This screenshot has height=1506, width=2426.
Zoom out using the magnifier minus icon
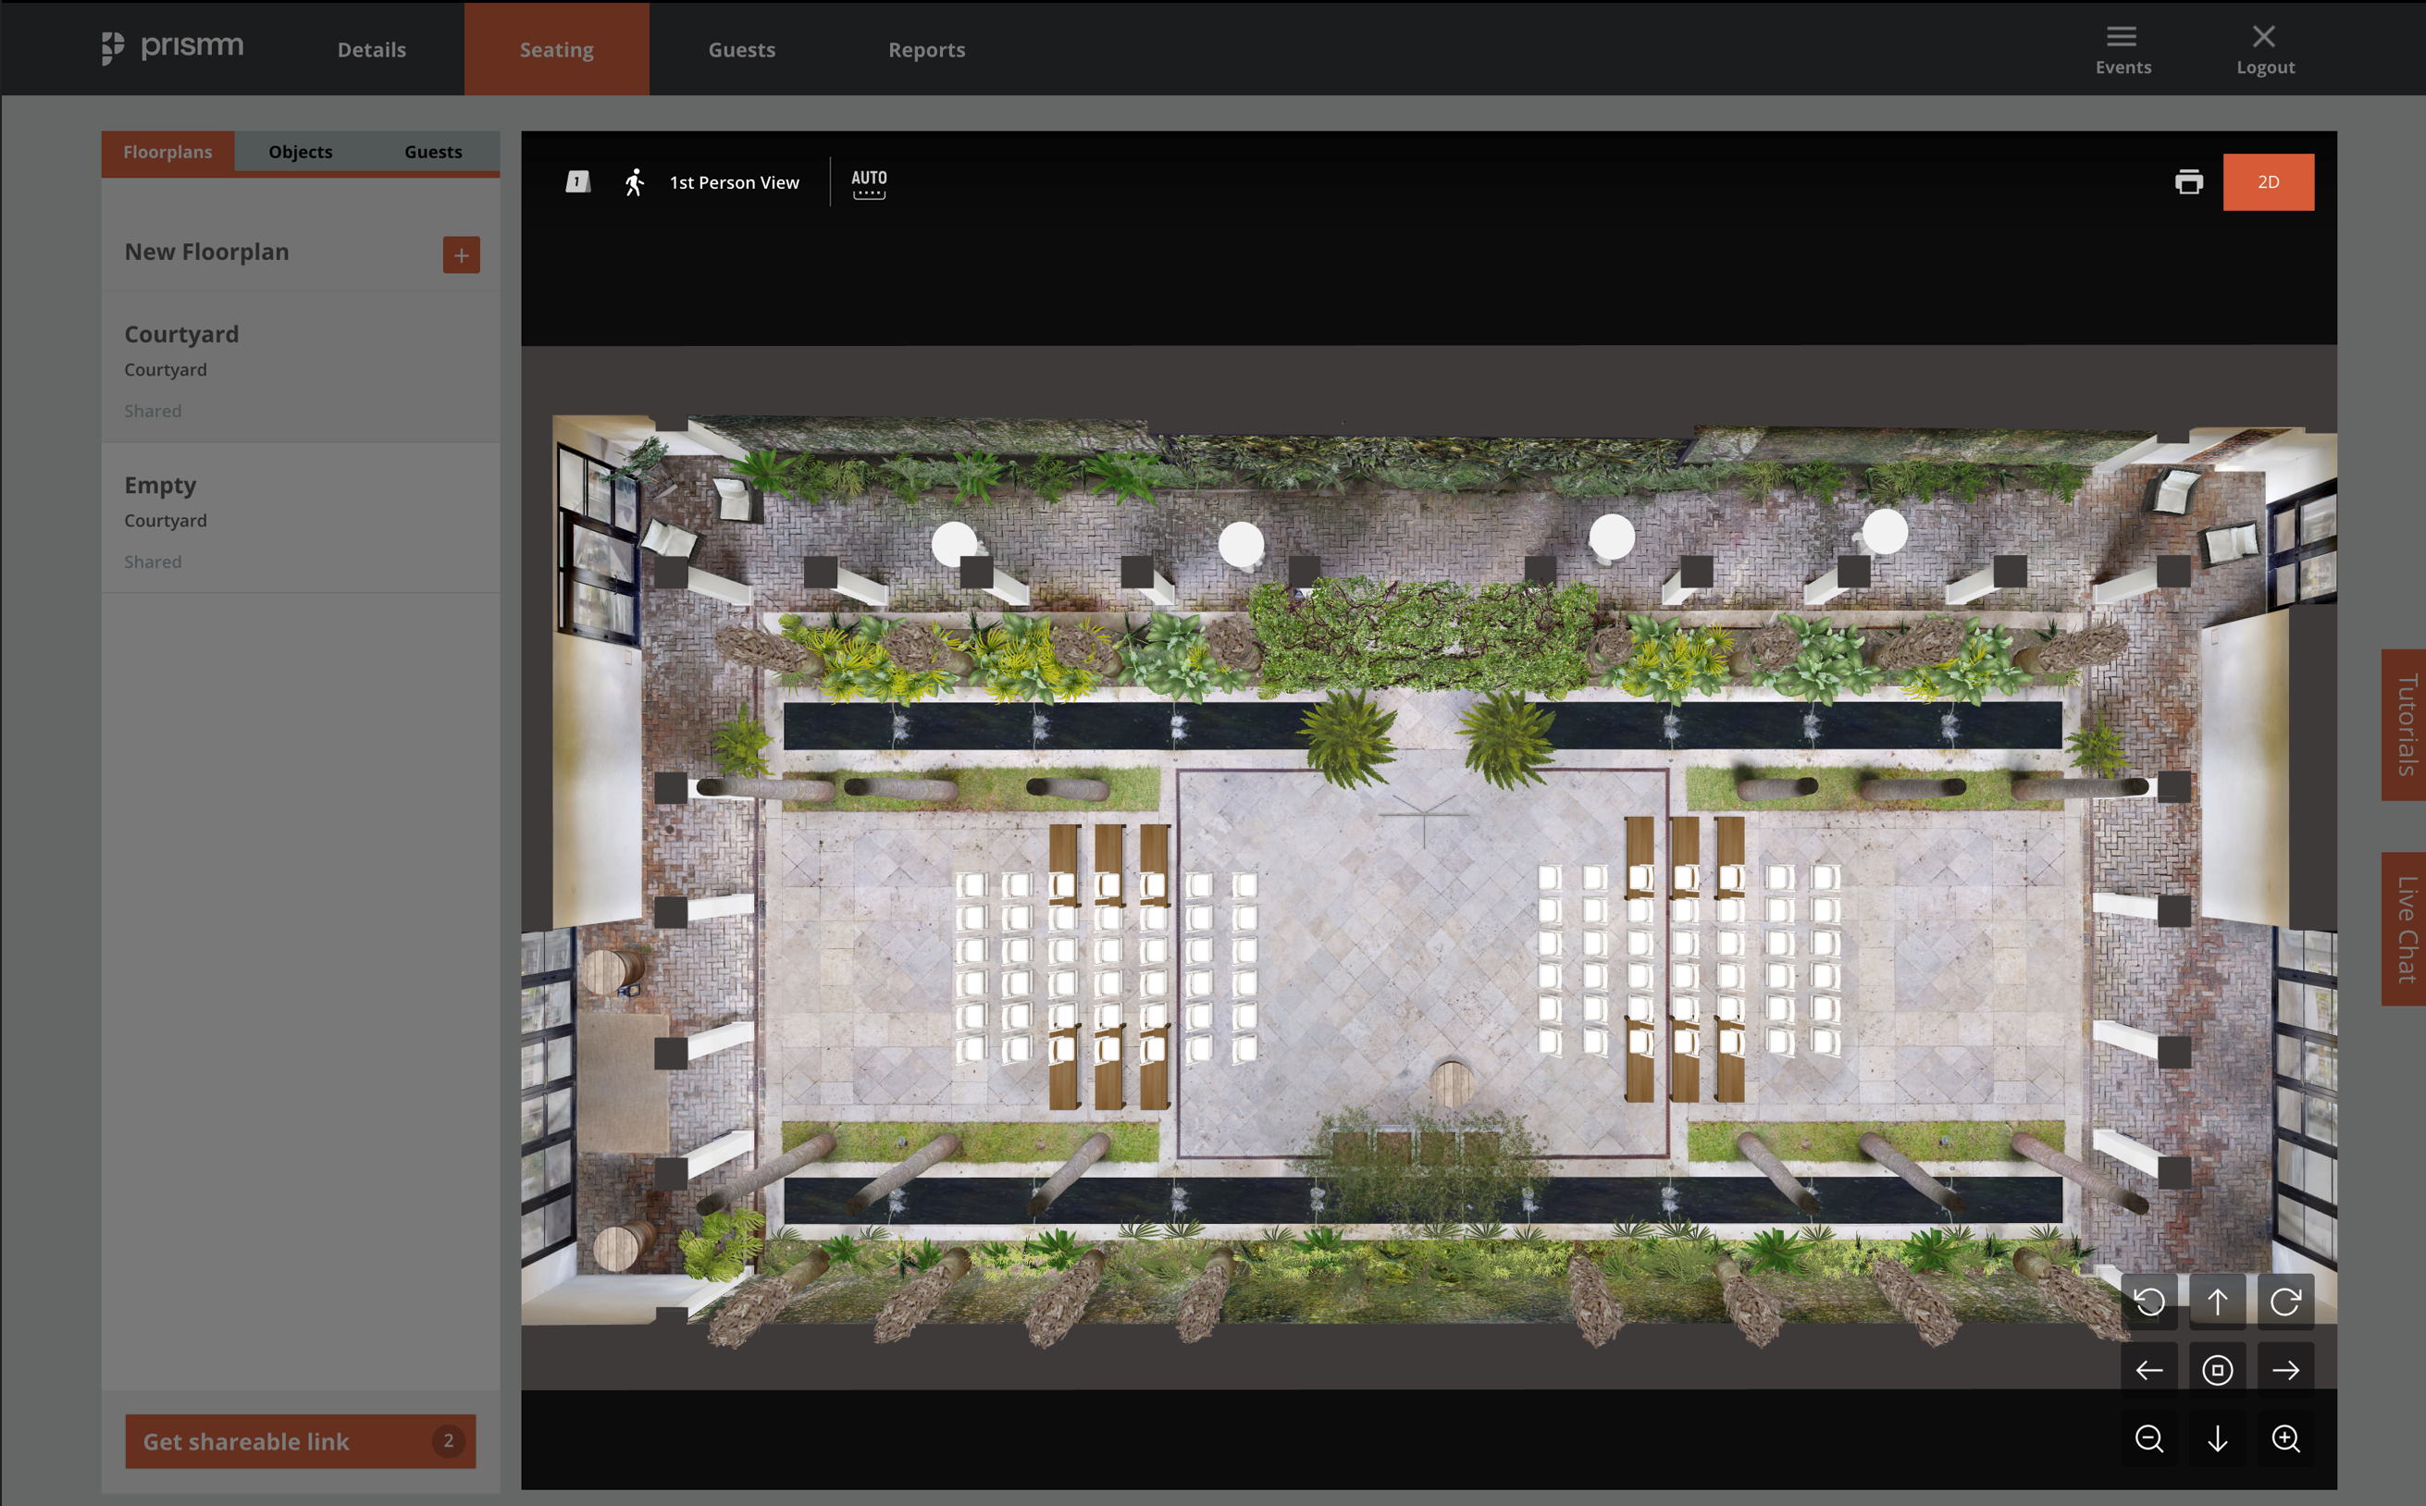coord(2149,1439)
